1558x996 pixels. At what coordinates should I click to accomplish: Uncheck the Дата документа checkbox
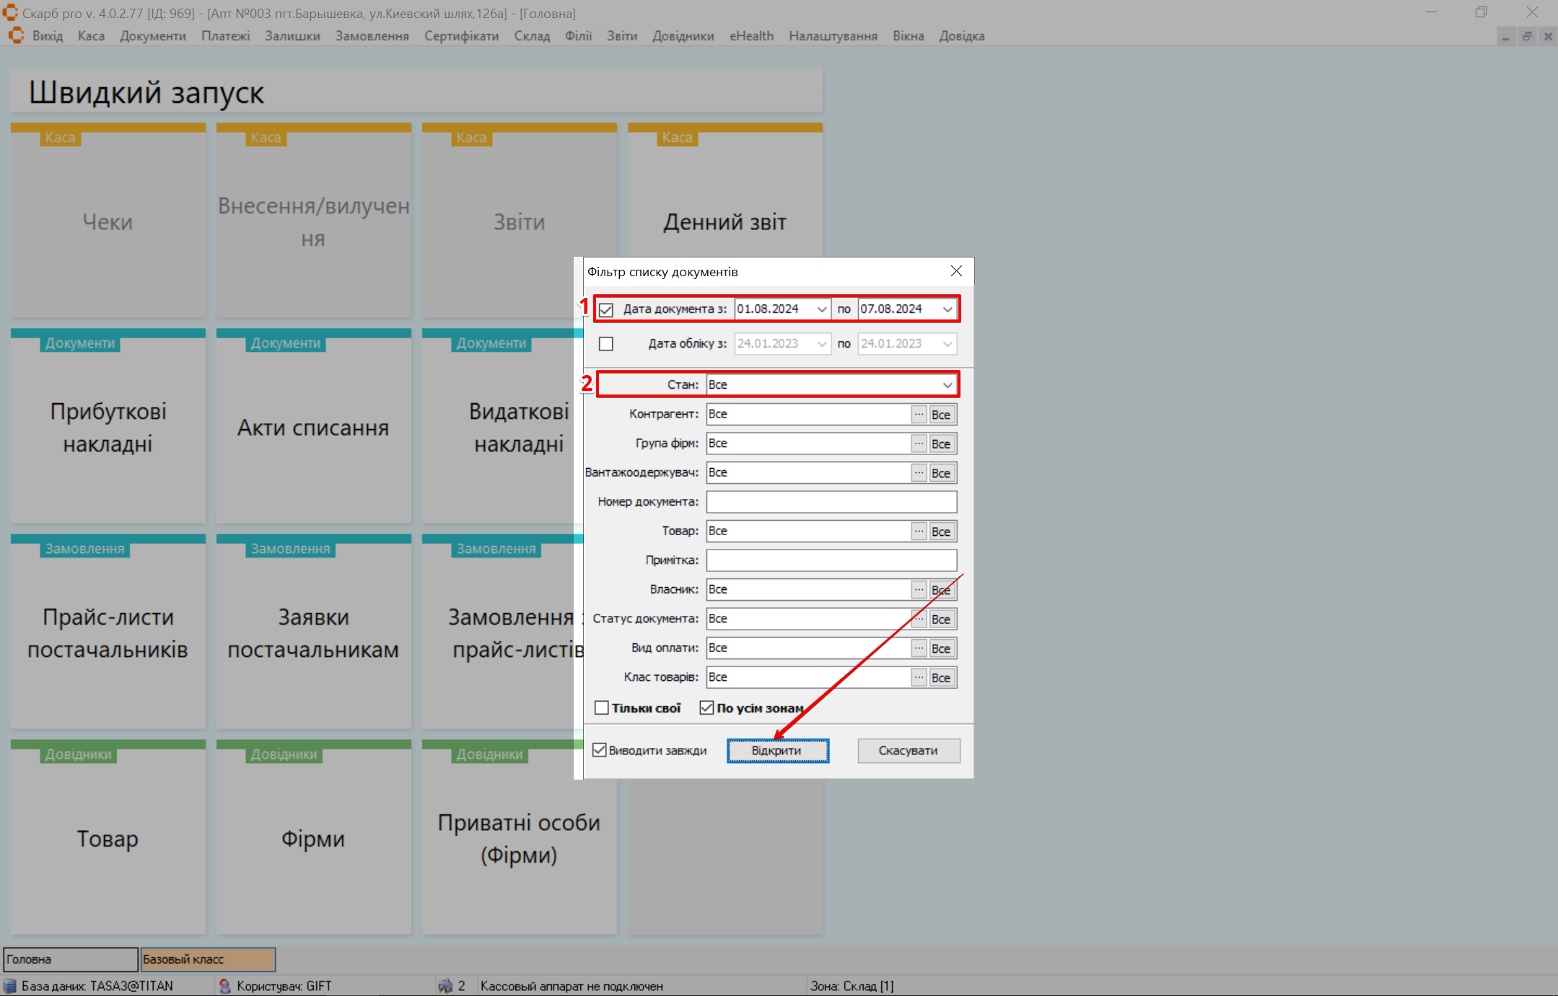click(606, 309)
